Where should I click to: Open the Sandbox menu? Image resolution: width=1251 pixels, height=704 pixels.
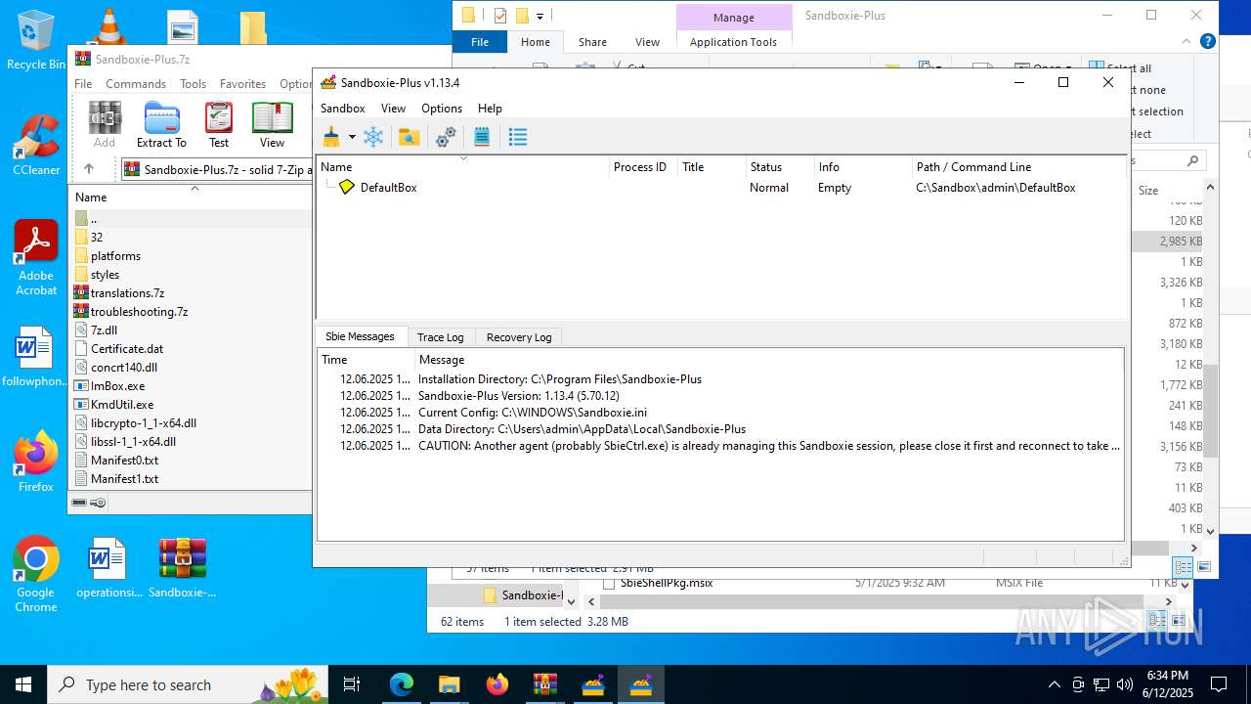click(x=342, y=109)
